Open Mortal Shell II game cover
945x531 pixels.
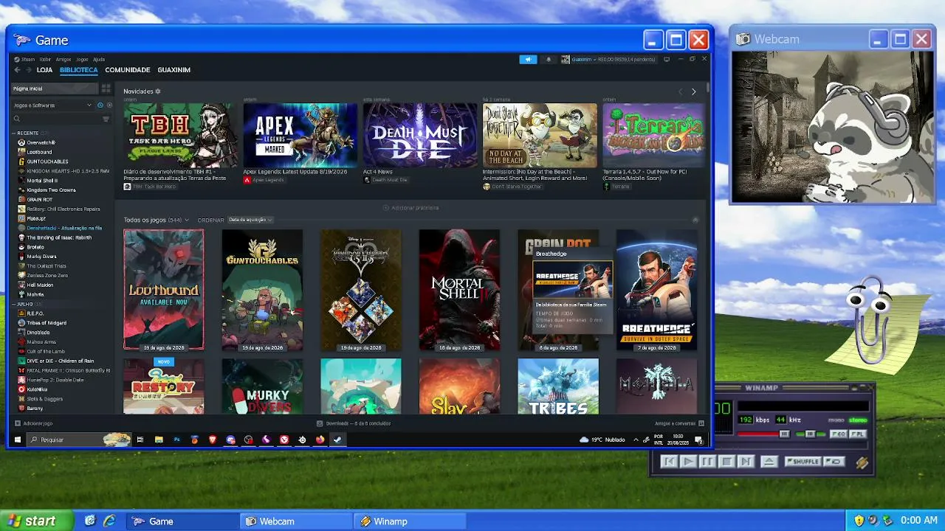(x=459, y=290)
